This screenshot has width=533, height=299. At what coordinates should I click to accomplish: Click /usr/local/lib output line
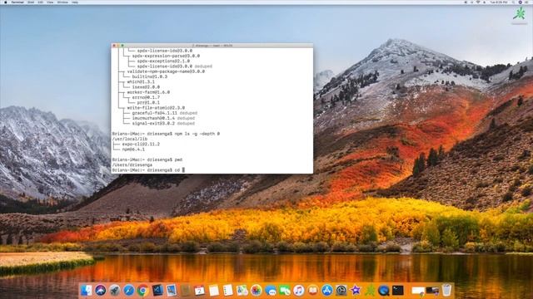pos(130,139)
